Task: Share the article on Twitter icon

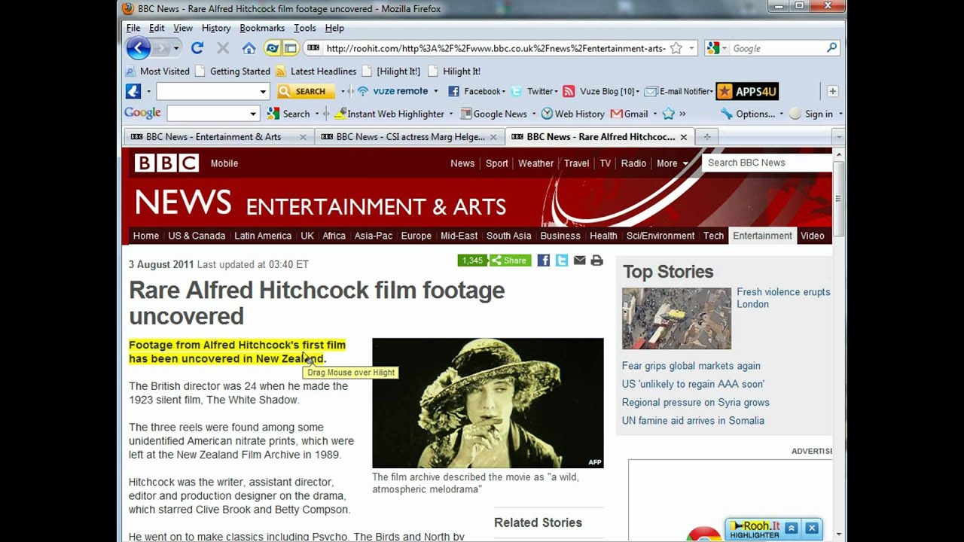Action: (x=562, y=260)
